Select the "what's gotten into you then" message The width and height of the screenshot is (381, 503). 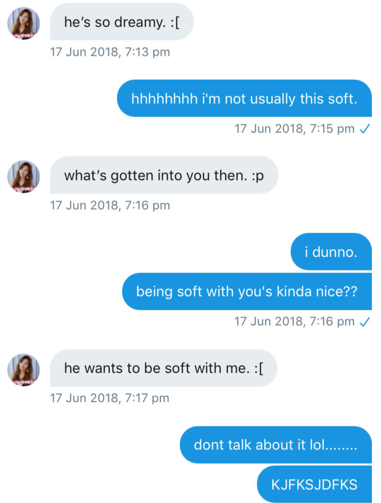[x=164, y=175]
